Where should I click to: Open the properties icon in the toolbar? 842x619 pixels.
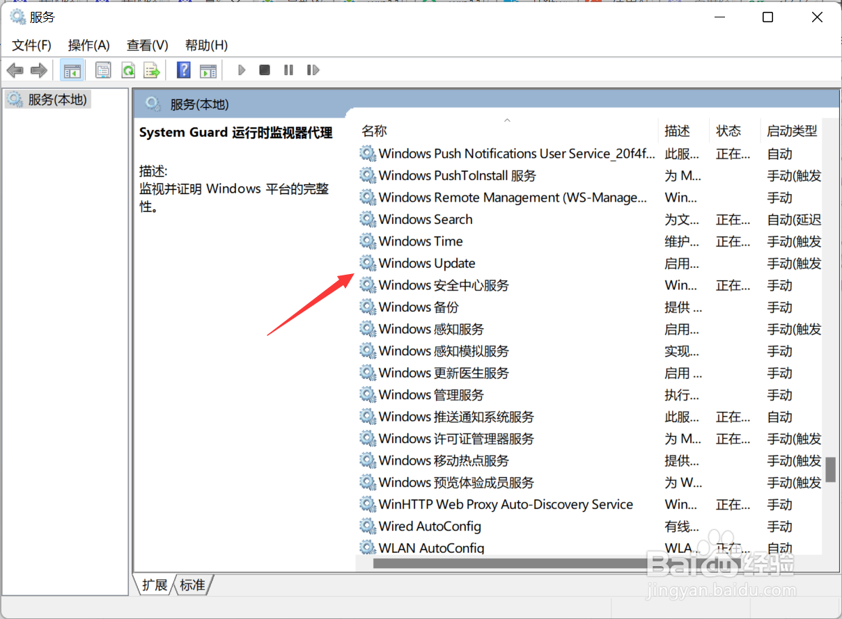[x=103, y=70]
